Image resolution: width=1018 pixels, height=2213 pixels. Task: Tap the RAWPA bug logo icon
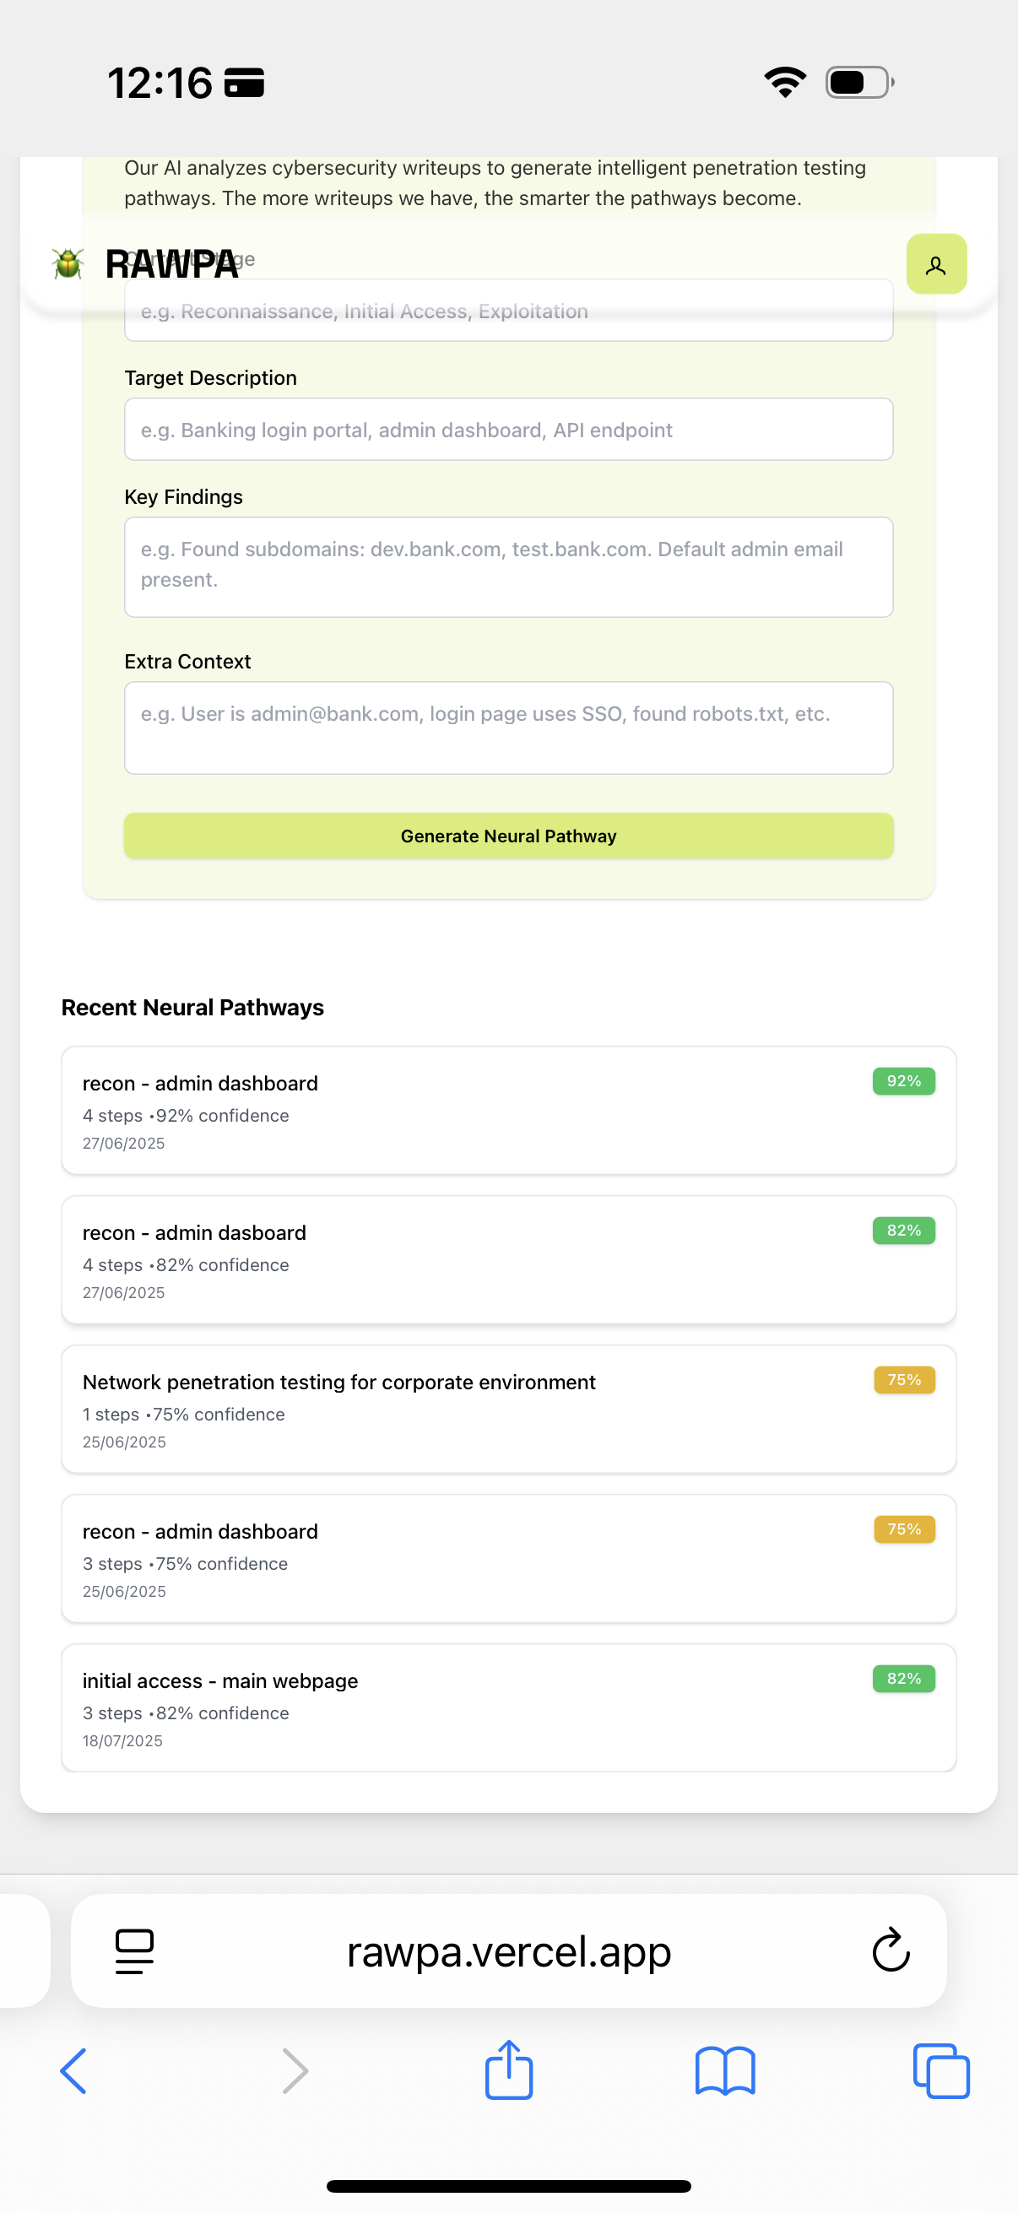[x=68, y=263]
